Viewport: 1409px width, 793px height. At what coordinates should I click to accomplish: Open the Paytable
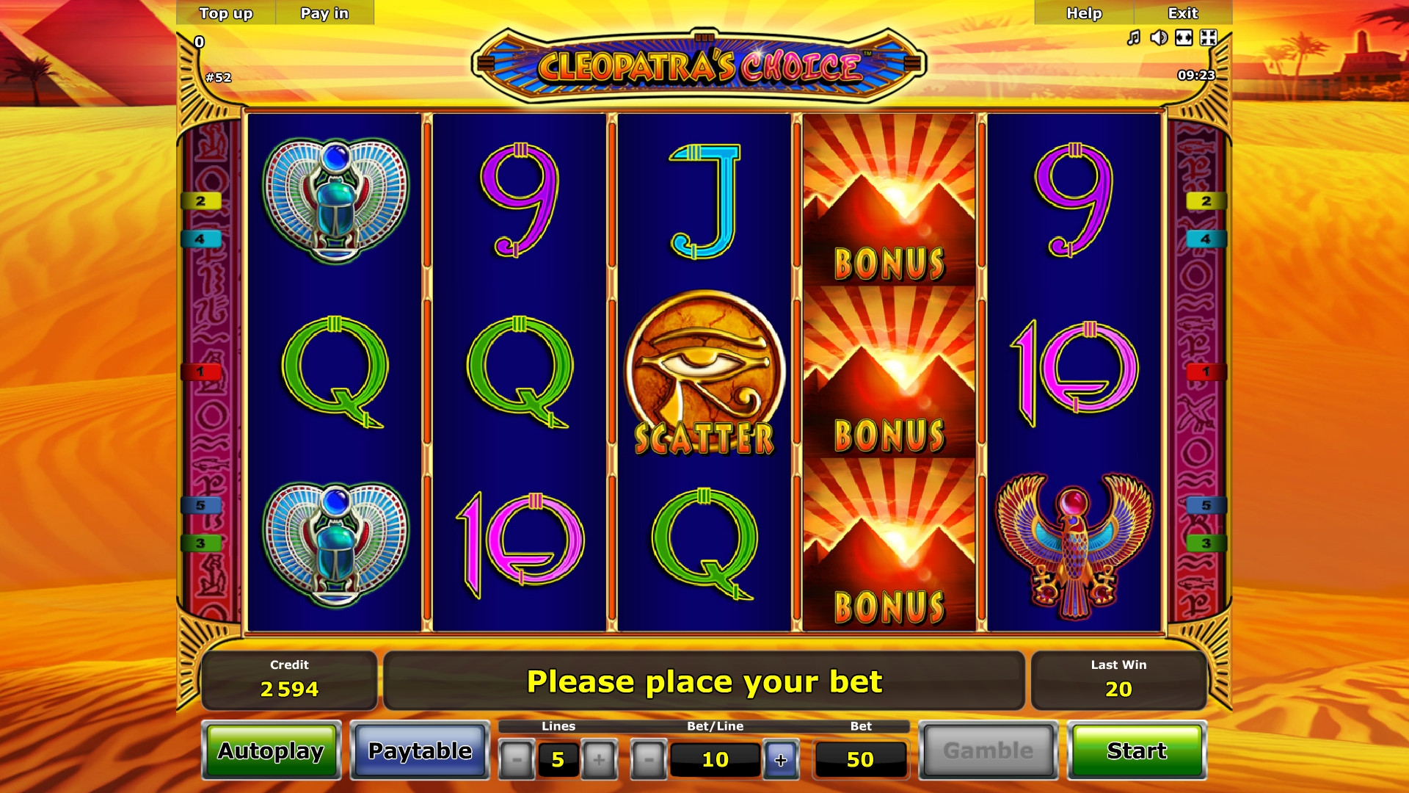[420, 750]
